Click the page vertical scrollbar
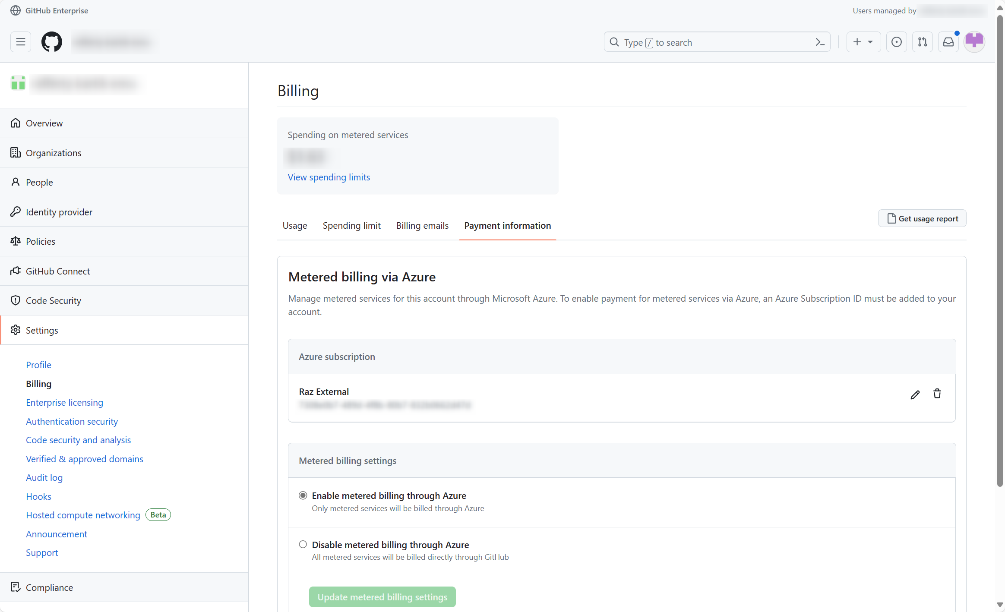 [x=1000, y=250]
